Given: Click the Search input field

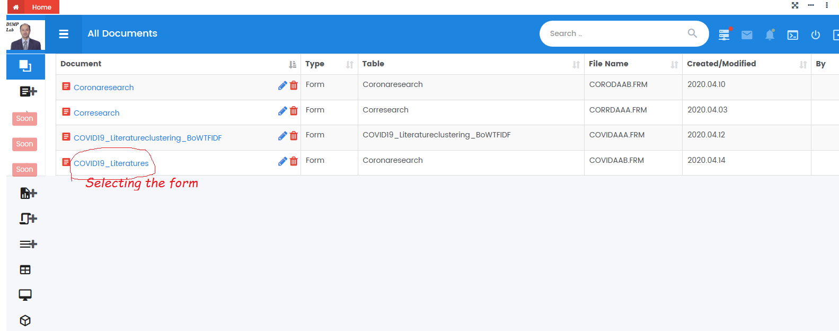Looking at the screenshot, I should 615,34.
